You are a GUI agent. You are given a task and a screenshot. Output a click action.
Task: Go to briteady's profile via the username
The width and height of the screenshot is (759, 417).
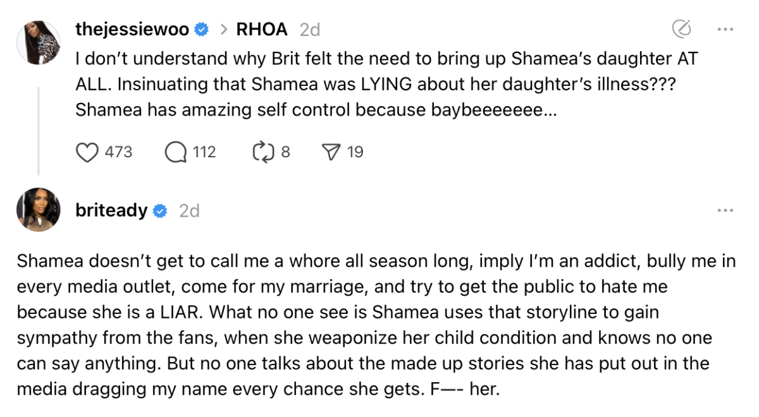[x=111, y=211]
